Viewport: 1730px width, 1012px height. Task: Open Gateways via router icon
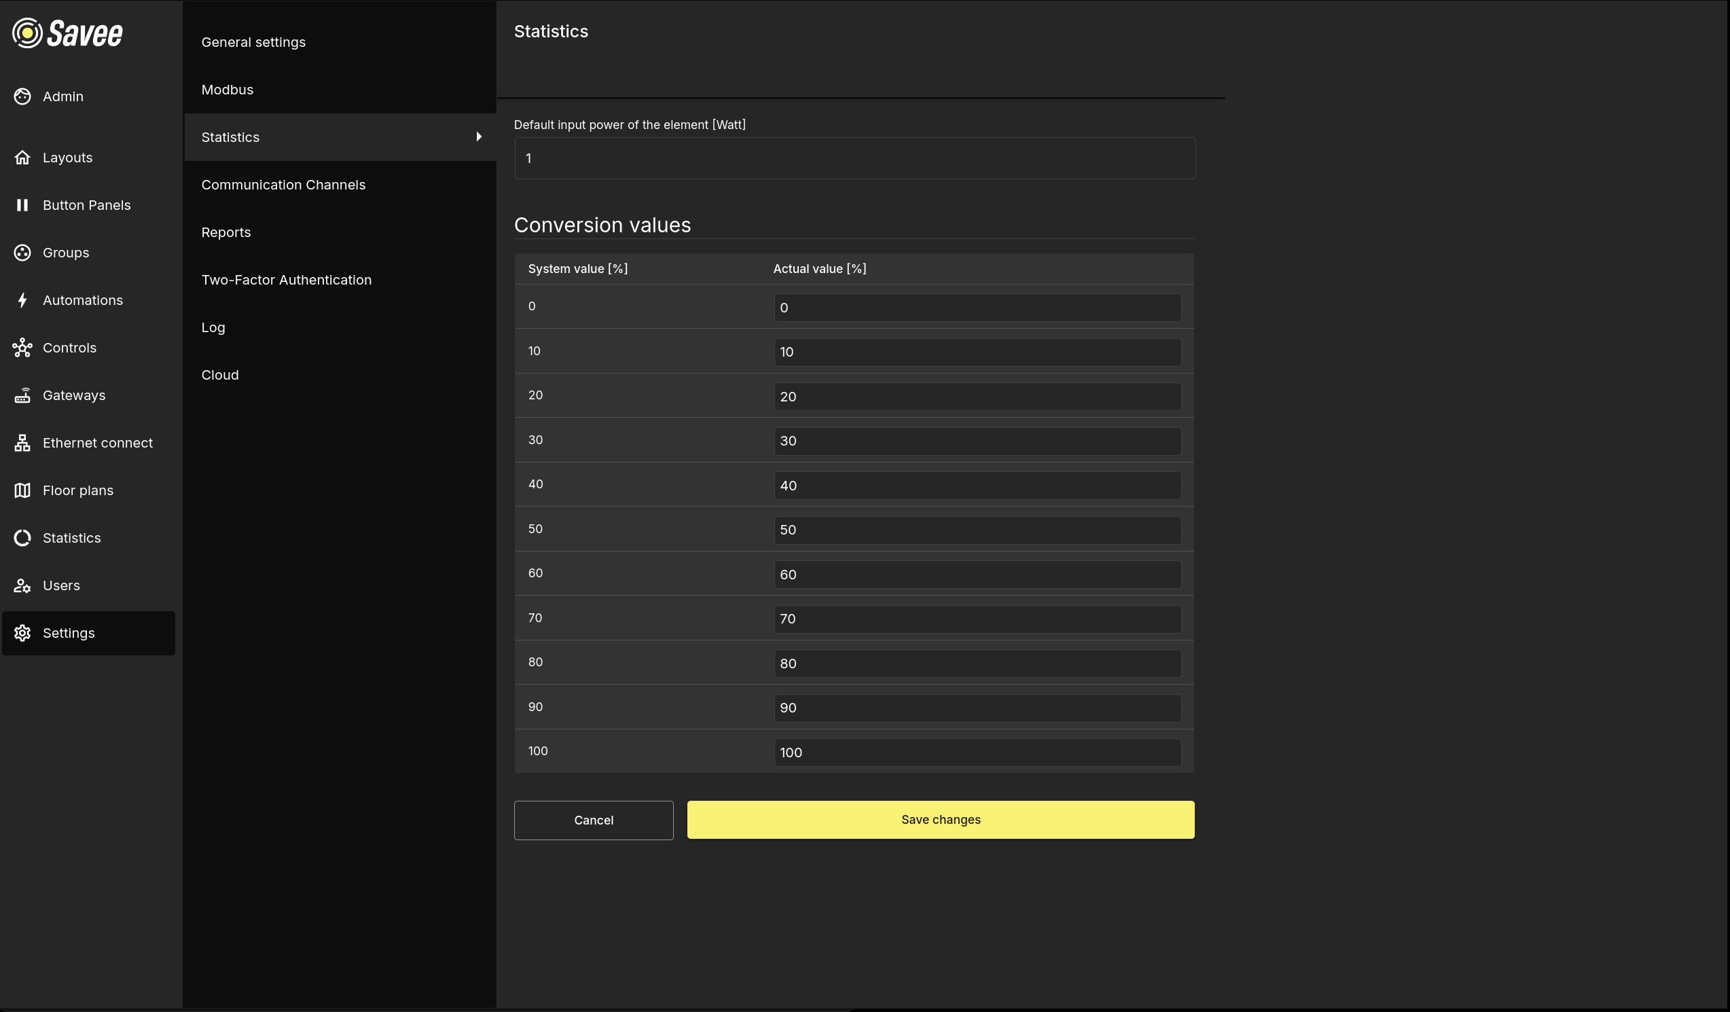tap(22, 395)
